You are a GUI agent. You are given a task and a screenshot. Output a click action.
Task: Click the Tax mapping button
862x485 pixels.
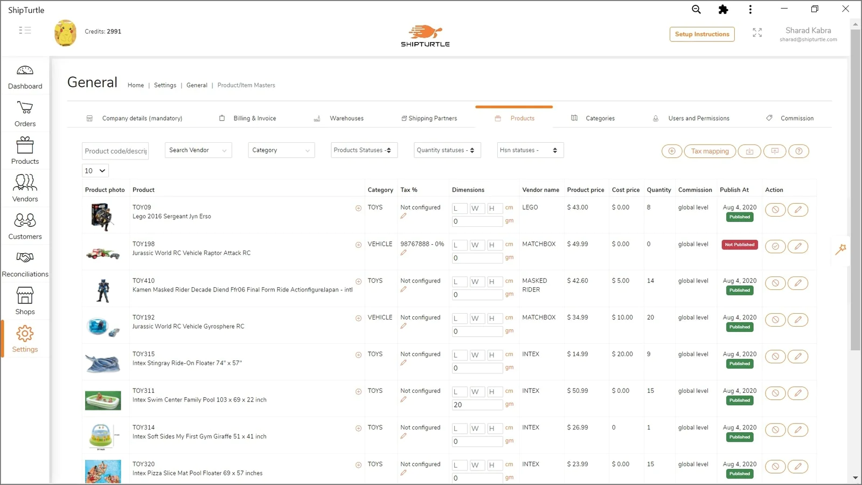pos(710,151)
